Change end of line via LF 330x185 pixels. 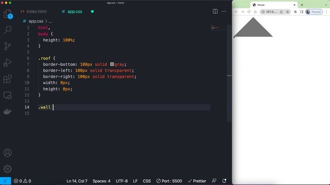pyautogui.click(x=135, y=181)
